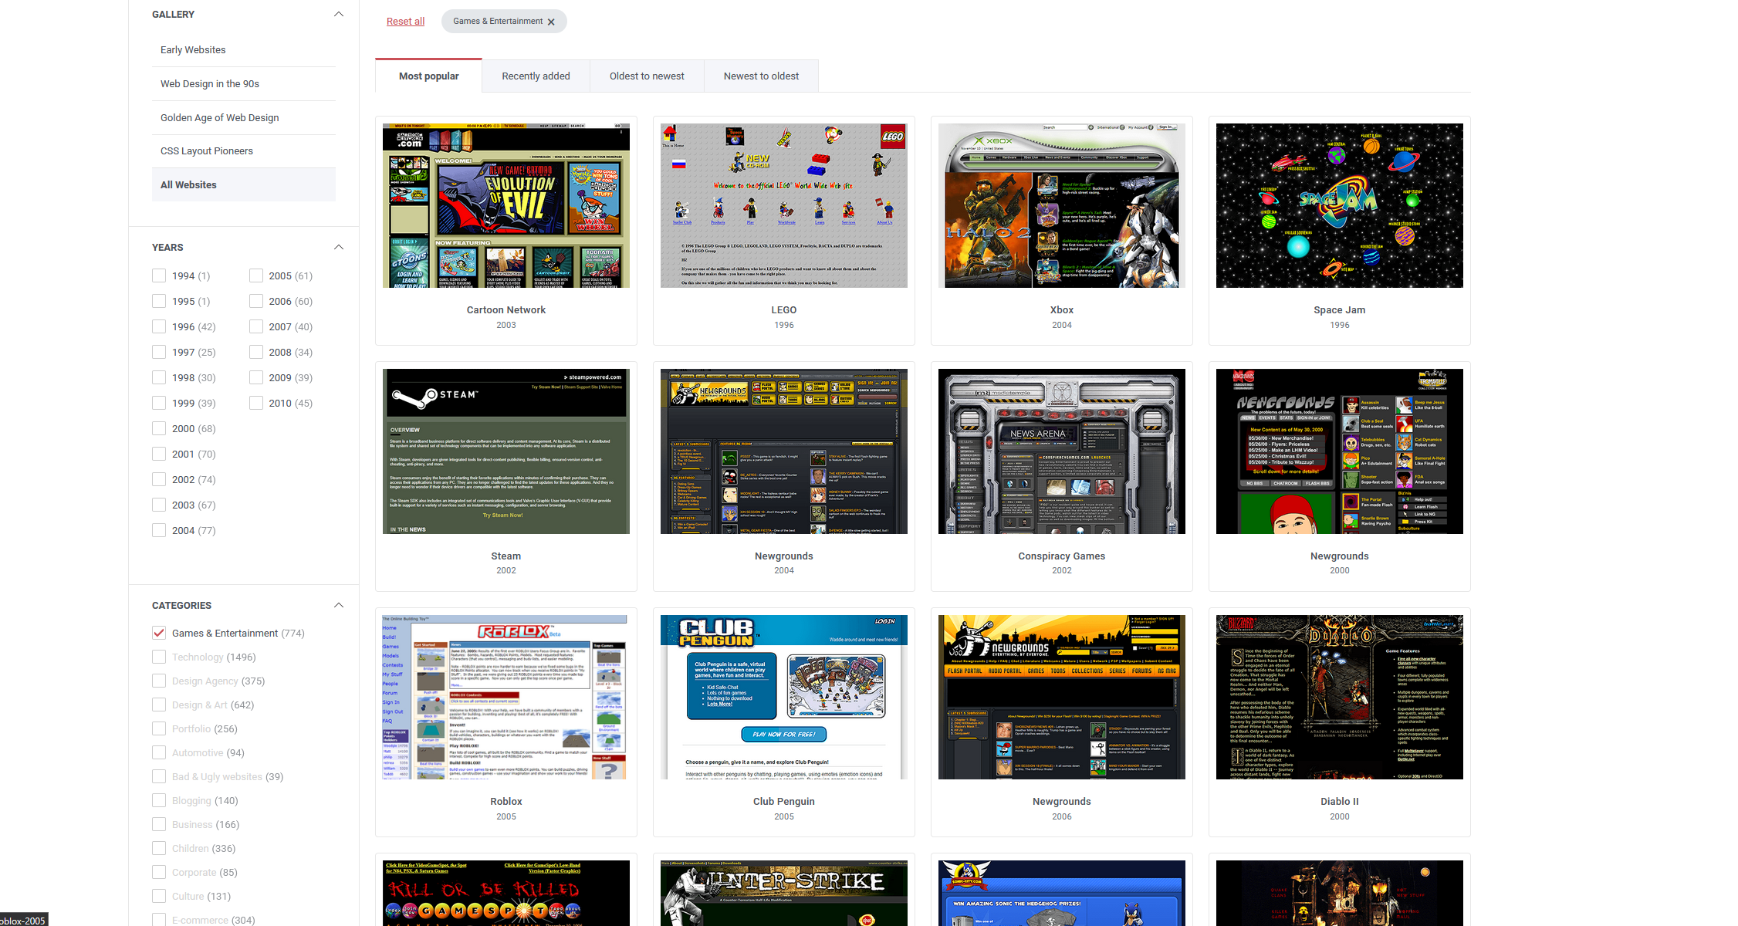Uncheck Games & Entertainment category checkbox
Image resolution: width=1738 pixels, height=926 pixels.
tap(159, 633)
